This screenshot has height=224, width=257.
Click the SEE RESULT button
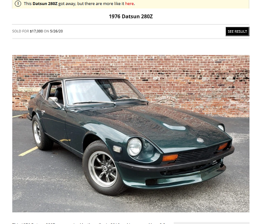point(237,31)
